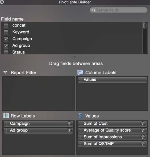
Task: Select the Values item in Column Labels
Action: pos(112,80)
